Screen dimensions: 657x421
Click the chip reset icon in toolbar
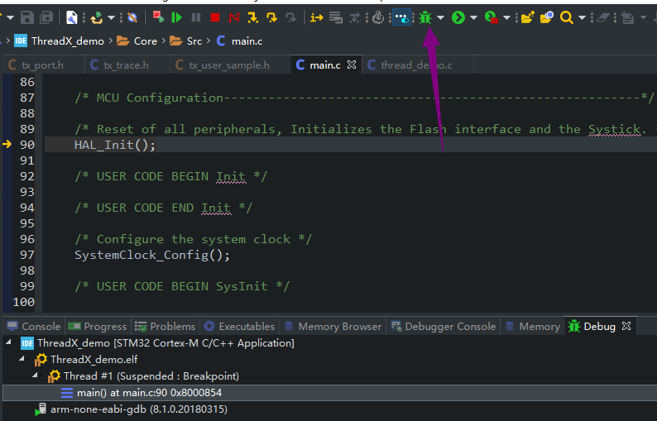point(378,17)
